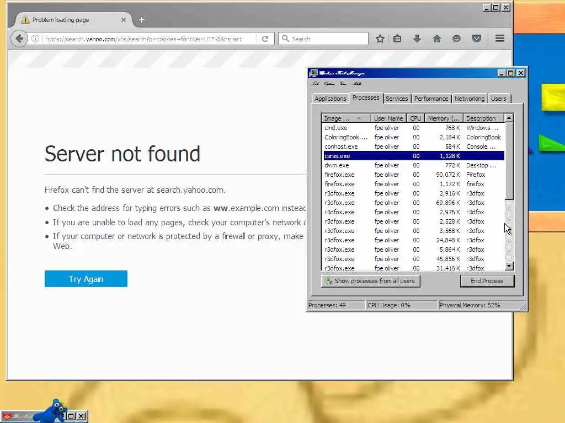Open Firefox downloads arrow icon
Screen dimensions: 565x423
(417, 39)
